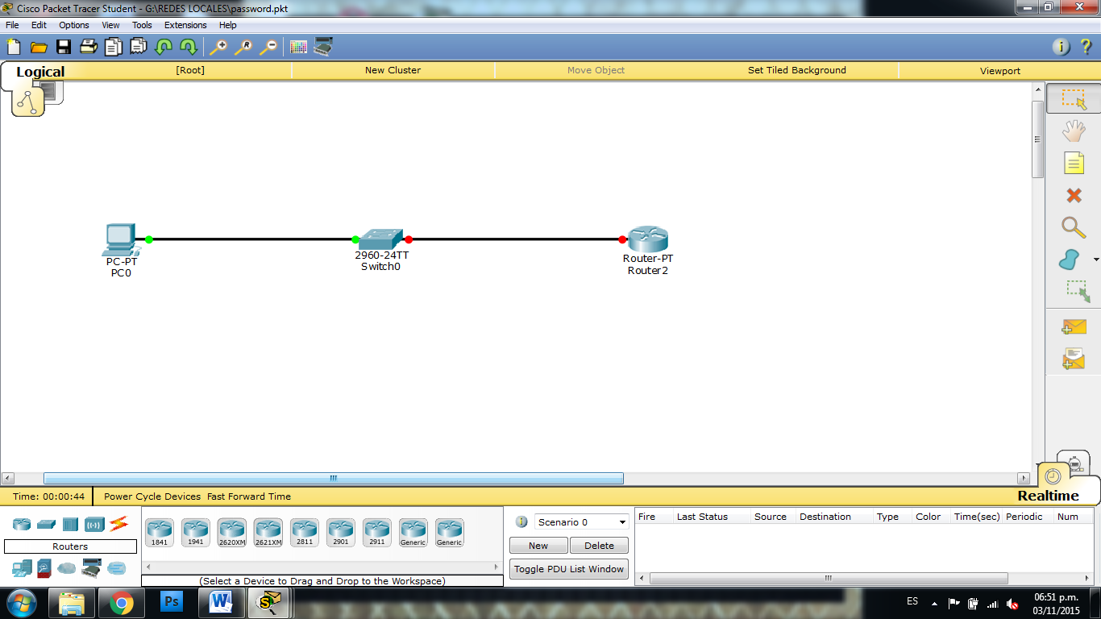Select the Wireless Devices category

click(x=95, y=524)
